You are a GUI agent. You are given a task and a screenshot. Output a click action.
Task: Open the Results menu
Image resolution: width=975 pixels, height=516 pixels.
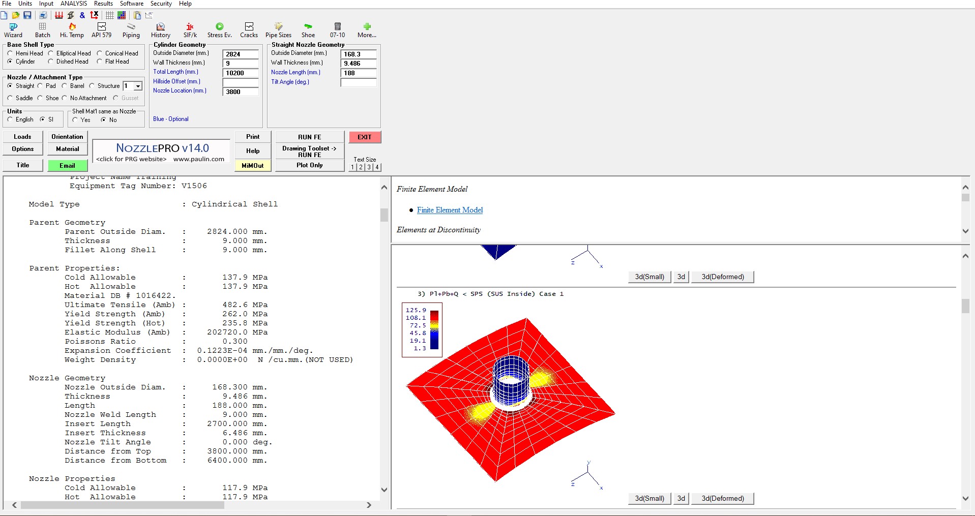click(103, 4)
